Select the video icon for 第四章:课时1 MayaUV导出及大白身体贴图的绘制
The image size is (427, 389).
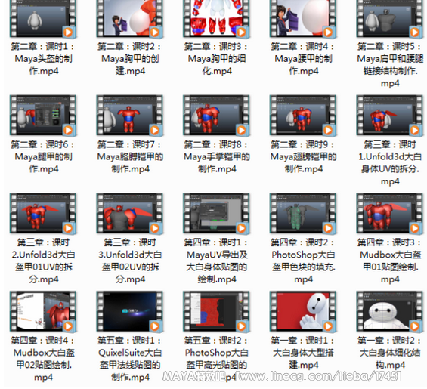[x=216, y=213]
